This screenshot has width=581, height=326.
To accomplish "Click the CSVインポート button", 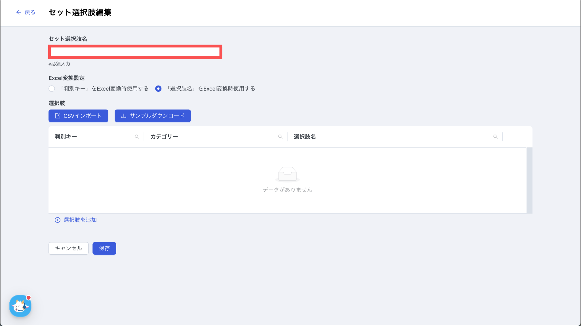I will click(x=78, y=116).
